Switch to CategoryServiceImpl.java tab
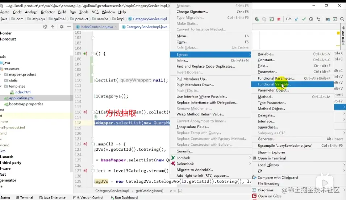 tap(147, 27)
